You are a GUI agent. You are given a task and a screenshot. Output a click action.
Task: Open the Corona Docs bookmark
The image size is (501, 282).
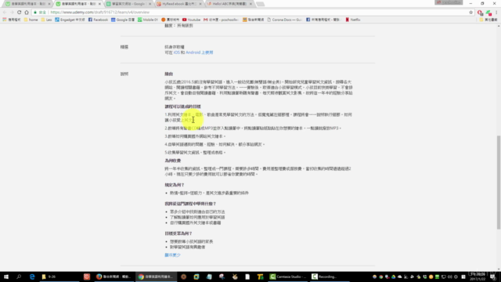(284, 20)
